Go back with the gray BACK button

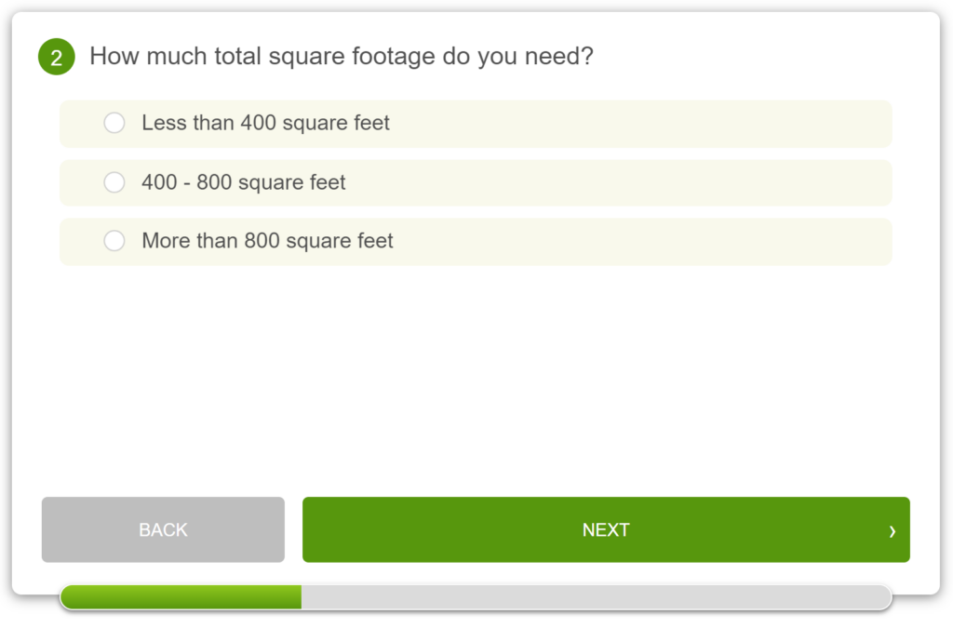(163, 529)
